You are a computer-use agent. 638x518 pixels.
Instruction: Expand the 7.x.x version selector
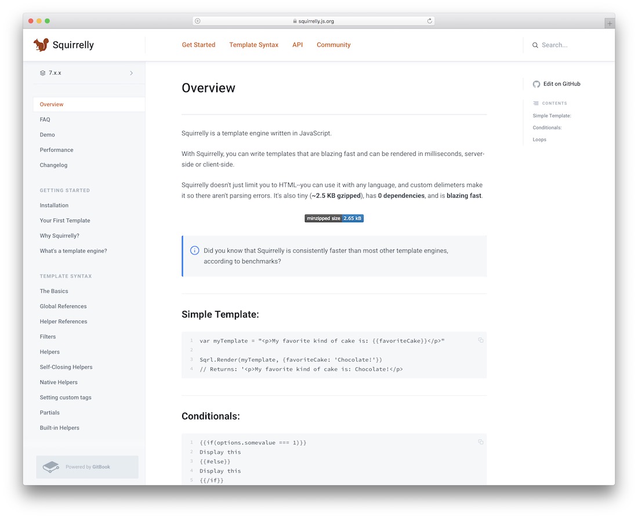[x=86, y=73]
